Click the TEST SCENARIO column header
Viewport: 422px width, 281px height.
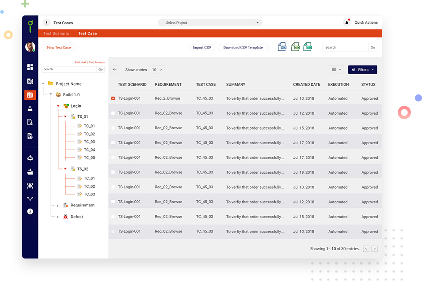pos(132,84)
